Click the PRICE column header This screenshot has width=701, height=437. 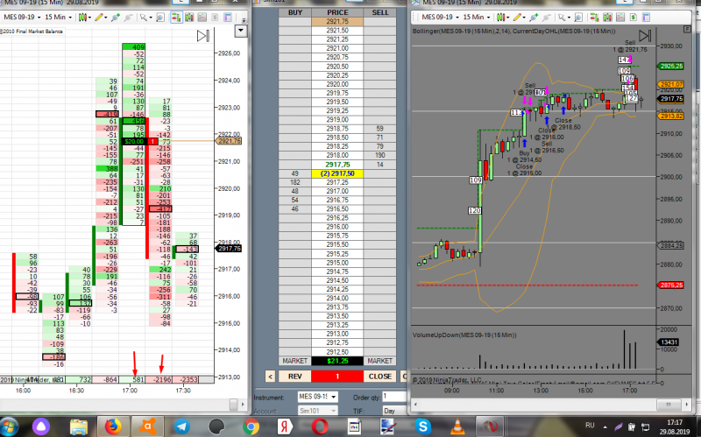pos(337,12)
